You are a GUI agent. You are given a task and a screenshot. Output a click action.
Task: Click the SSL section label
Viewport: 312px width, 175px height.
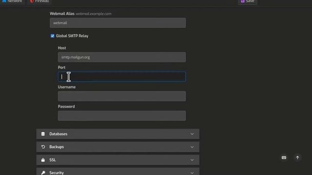(53, 160)
